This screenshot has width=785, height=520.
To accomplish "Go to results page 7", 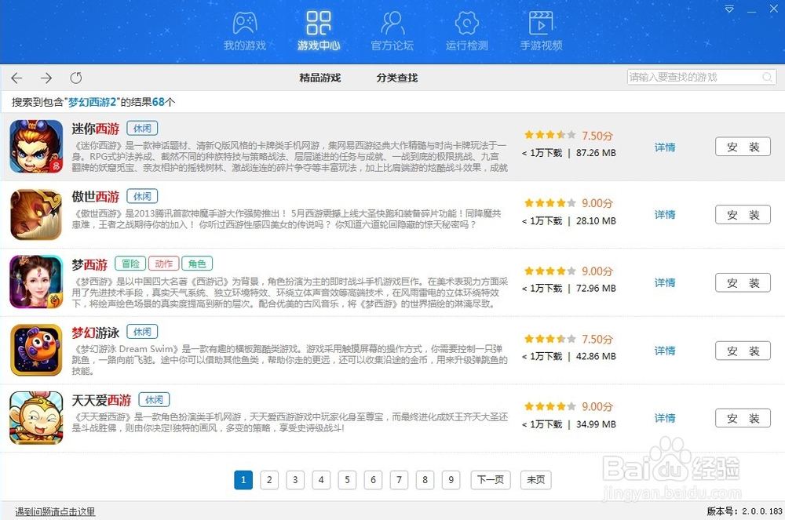I will (399, 480).
